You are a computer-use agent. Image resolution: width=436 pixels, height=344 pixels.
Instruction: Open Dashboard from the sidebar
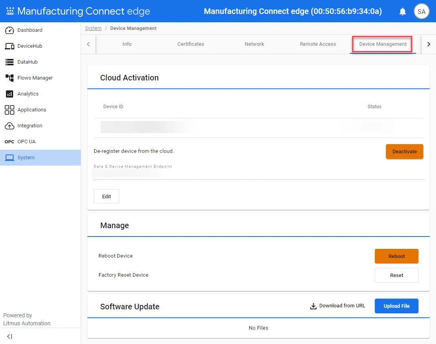click(40, 30)
